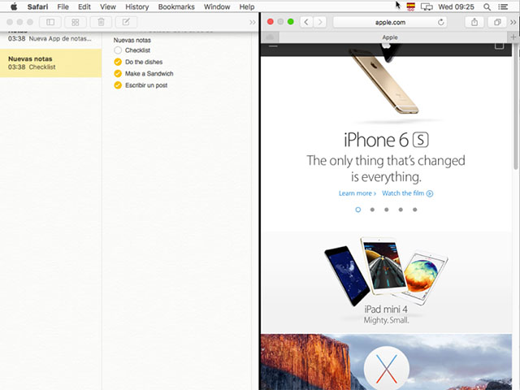Toggle the Notes folders sidebar button

pos(50,22)
